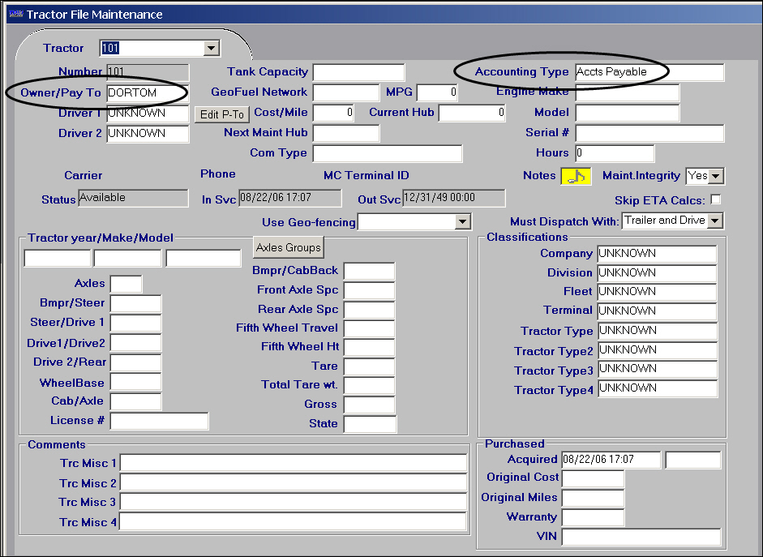
Task: Click the engine Model field
Action: coord(628,113)
